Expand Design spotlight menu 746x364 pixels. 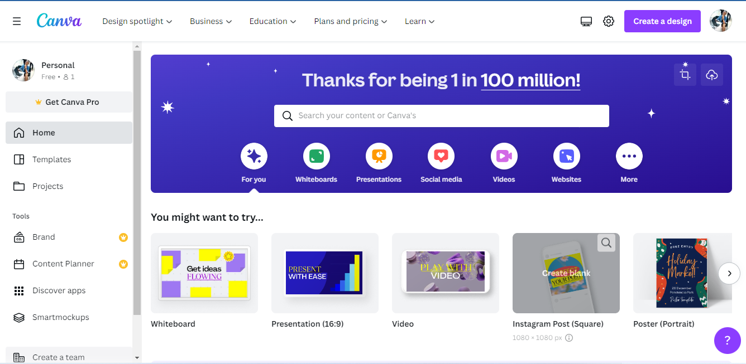click(137, 21)
